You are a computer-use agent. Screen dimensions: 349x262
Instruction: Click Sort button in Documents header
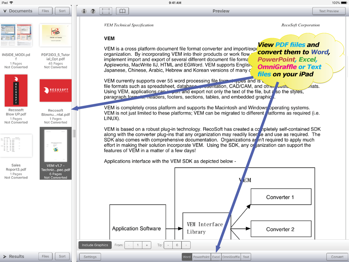coord(62,11)
